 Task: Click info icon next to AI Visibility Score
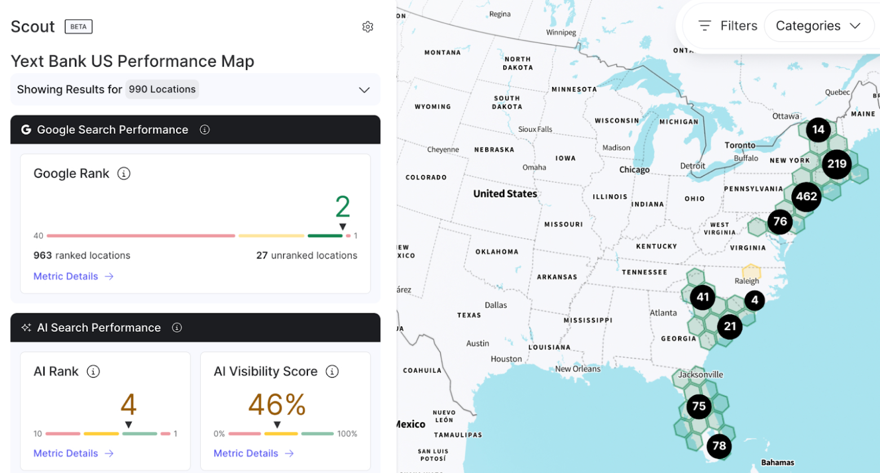tap(332, 371)
